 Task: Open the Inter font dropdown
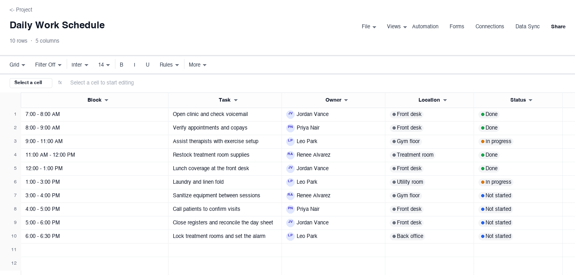tap(80, 65)
